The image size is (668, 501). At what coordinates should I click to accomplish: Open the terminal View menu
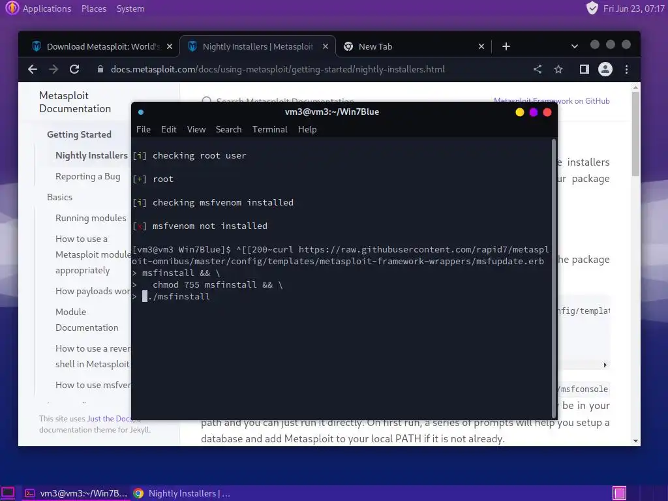(196, 130)
